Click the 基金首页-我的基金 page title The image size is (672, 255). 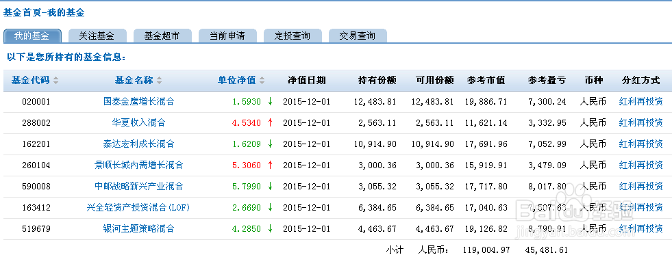pyautogui.click(x=44, y=13)
